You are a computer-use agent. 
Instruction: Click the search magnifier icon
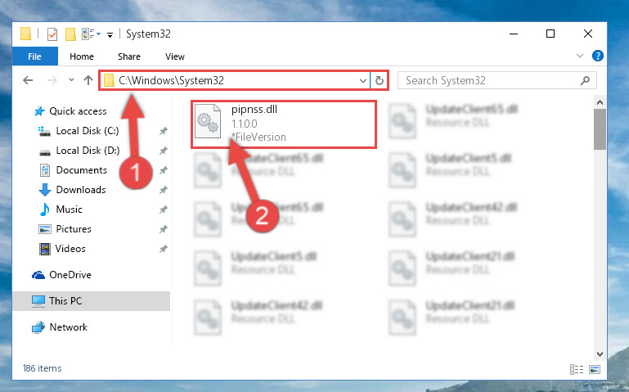pyautogui.click(x=586, y=81)
